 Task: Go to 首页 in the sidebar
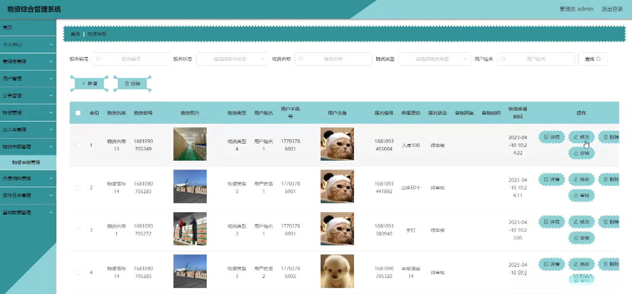point(29,28)
